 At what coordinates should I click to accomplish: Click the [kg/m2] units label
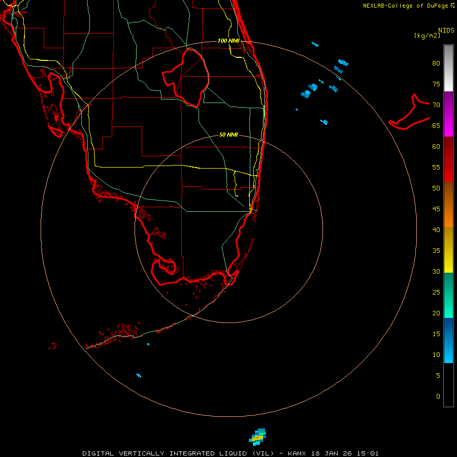click(427, 36)
